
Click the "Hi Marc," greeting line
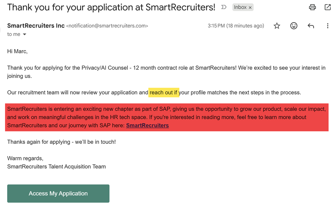click(17, 51)
